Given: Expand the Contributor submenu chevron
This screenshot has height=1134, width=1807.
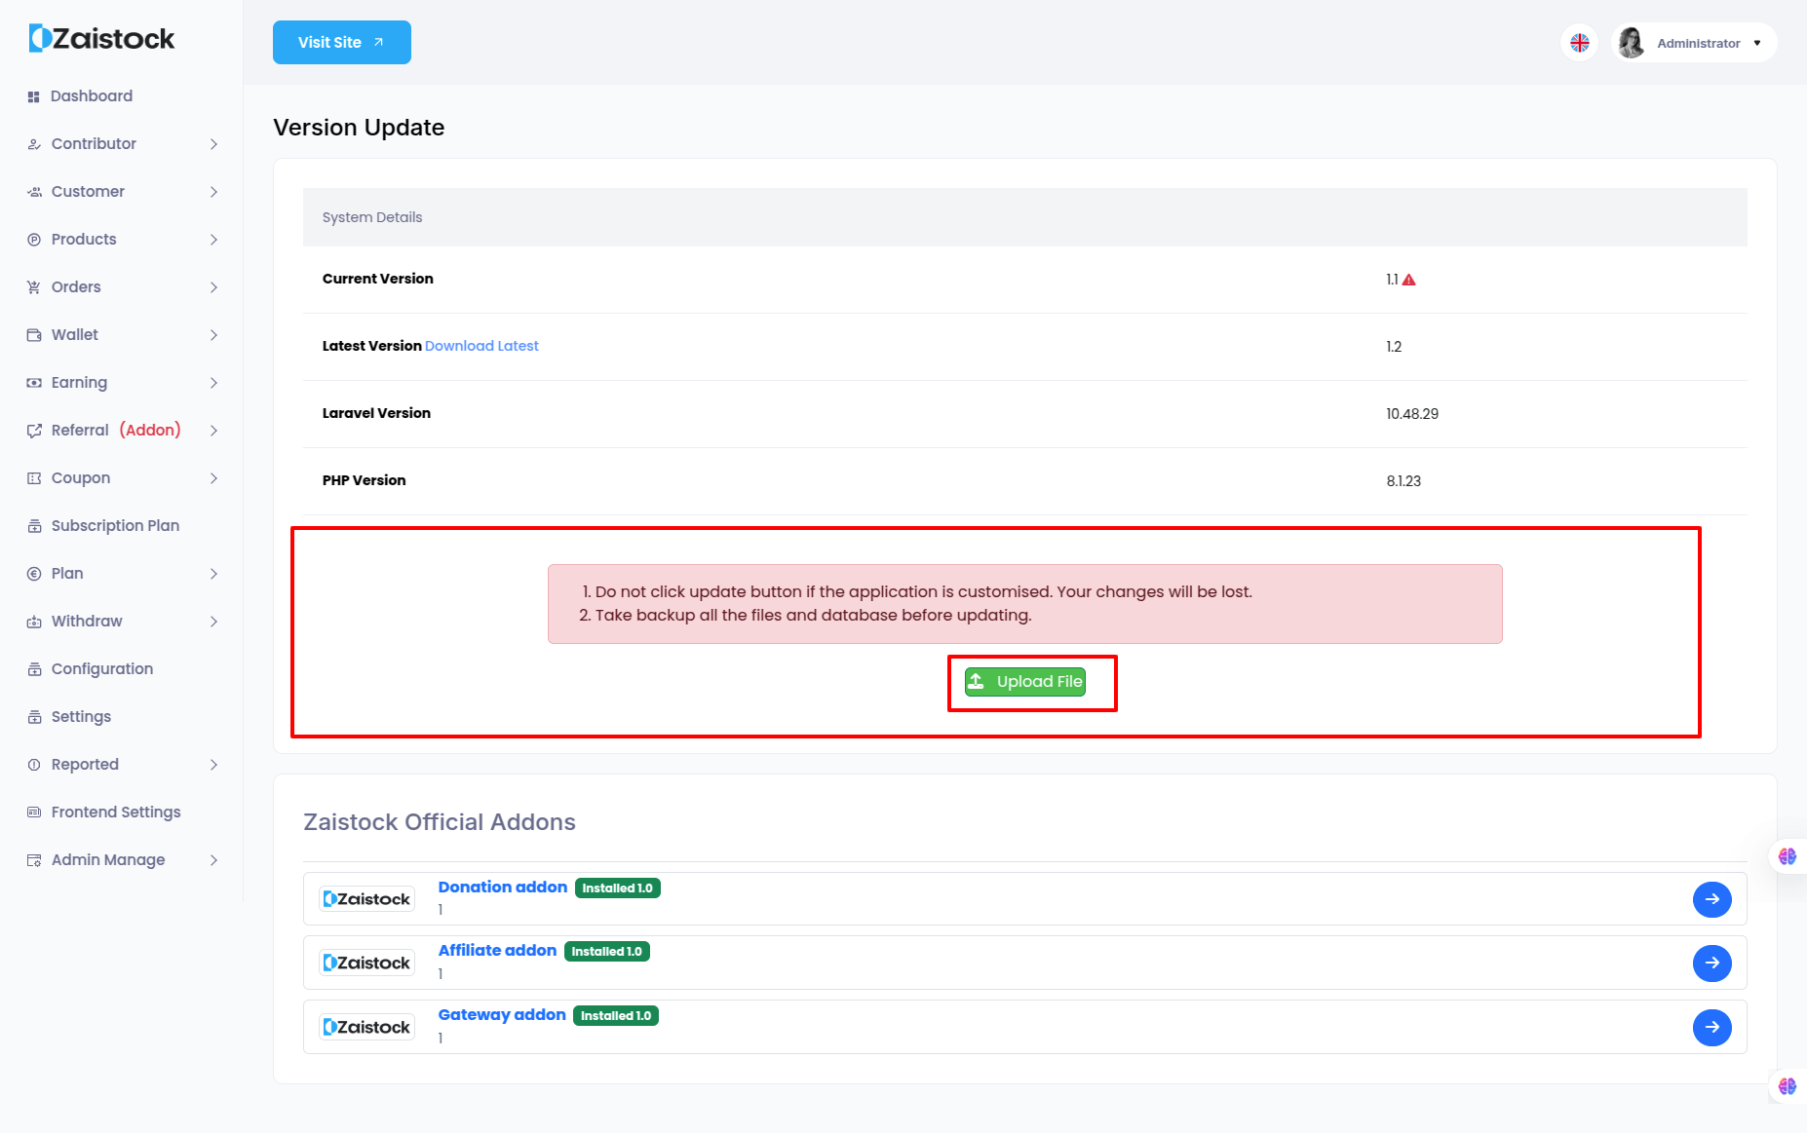Looking at the screenshot, I should click(x=213, y=144).
